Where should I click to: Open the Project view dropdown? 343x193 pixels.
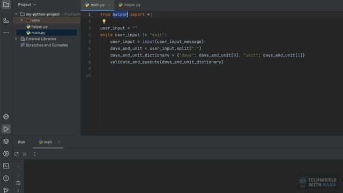click(27, 5)
